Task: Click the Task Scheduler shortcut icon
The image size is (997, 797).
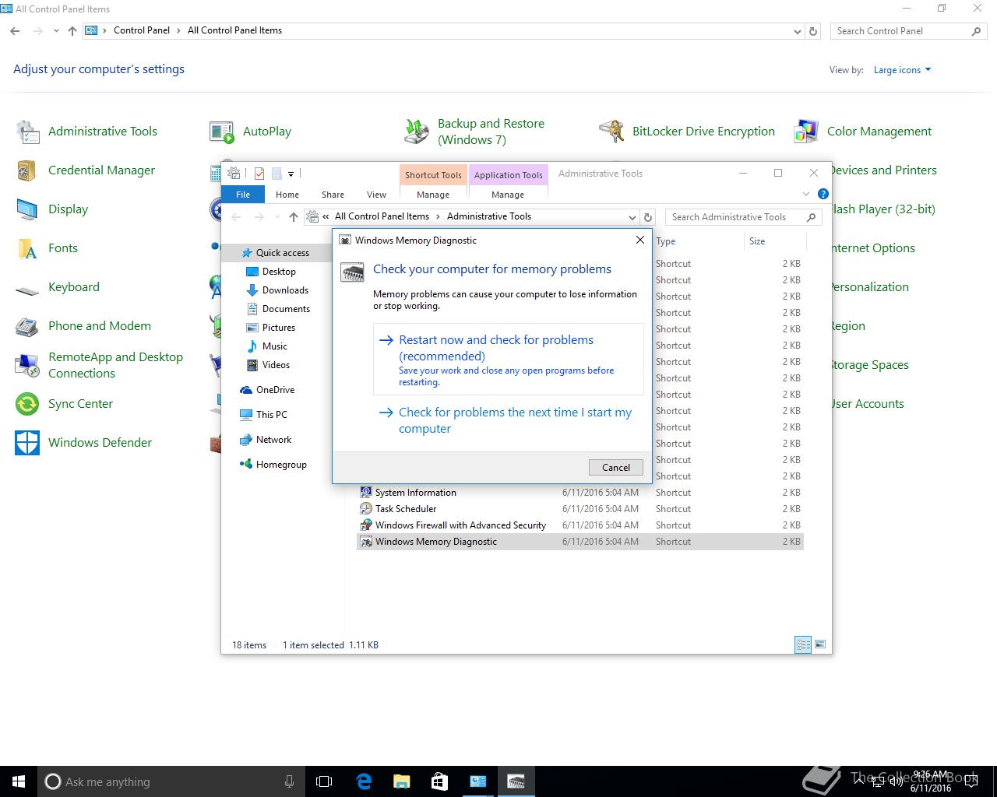Action: click(365, 508)
